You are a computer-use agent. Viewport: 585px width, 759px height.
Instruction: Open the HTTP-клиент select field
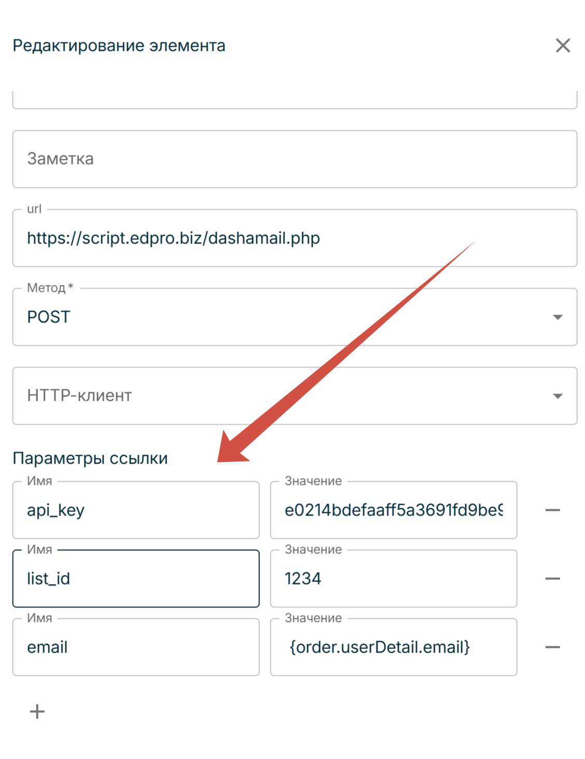point(280,396)
